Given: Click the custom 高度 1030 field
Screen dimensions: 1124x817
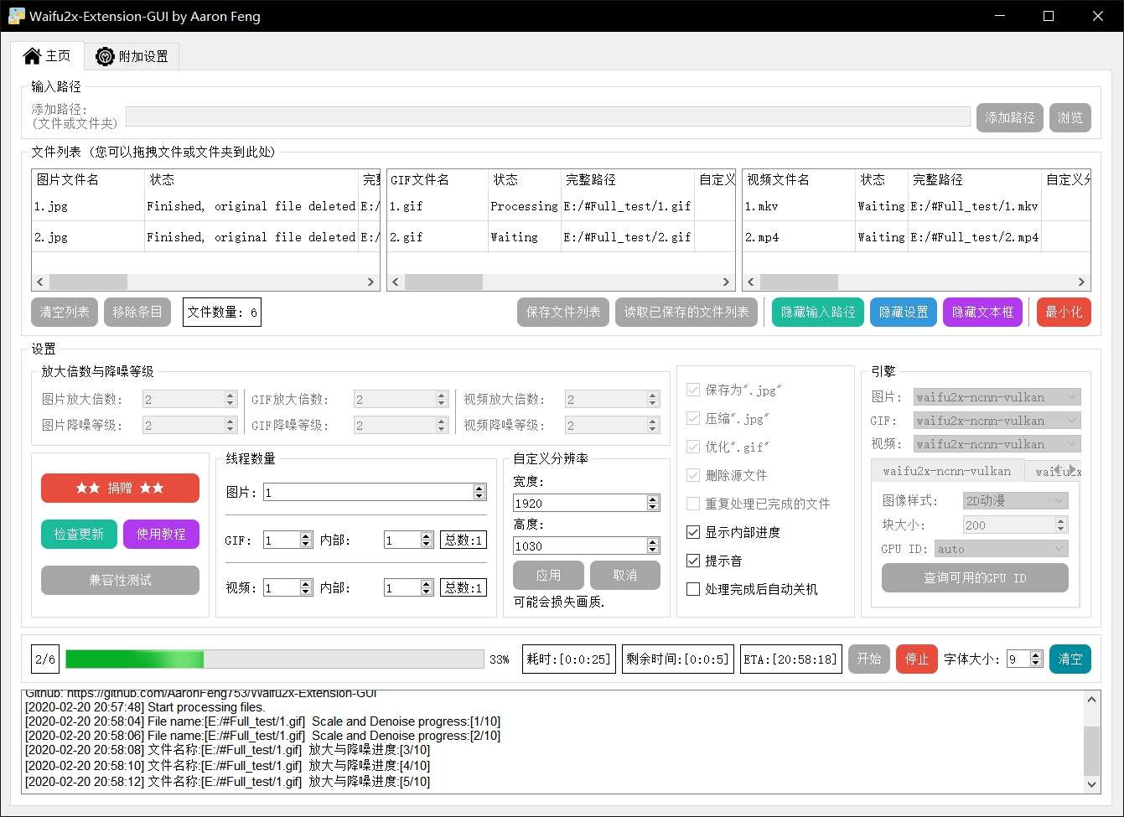Looking at the screenshot, I should pos(587,546).
